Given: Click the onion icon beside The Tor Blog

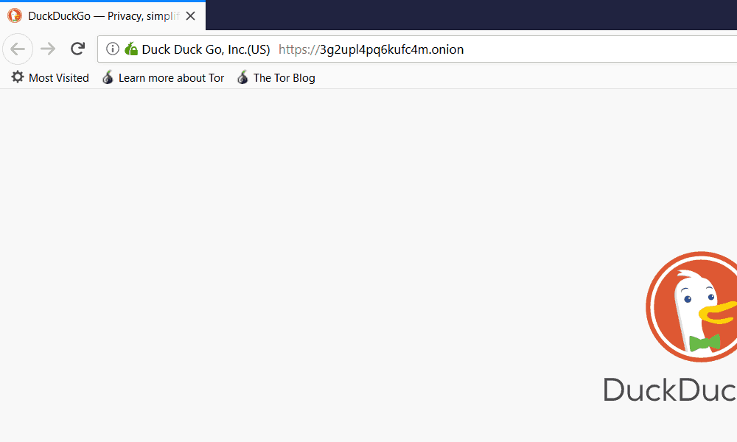Looking at the screenshot, I should (242, 77).
